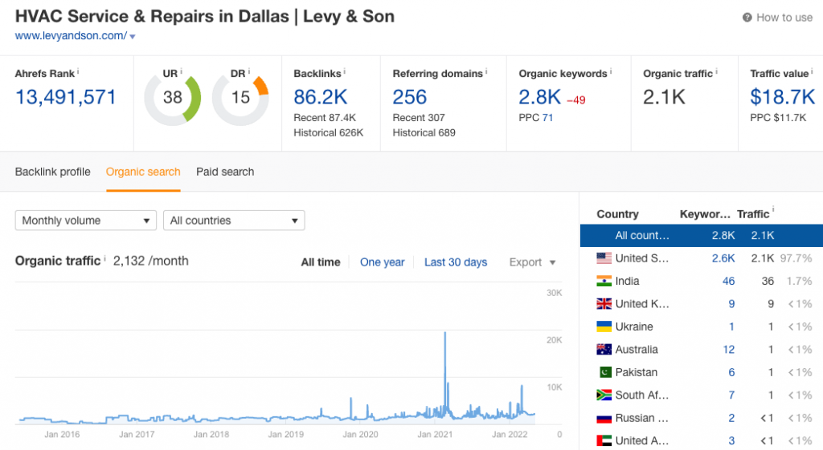Click the info icon beside Organic traffic chart title
This screenshot has width=823, height=450.
click(x=104, y=258)
